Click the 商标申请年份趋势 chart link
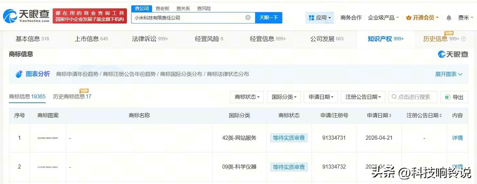The width and height of the screenshot is (477, 184). point(77,74)
